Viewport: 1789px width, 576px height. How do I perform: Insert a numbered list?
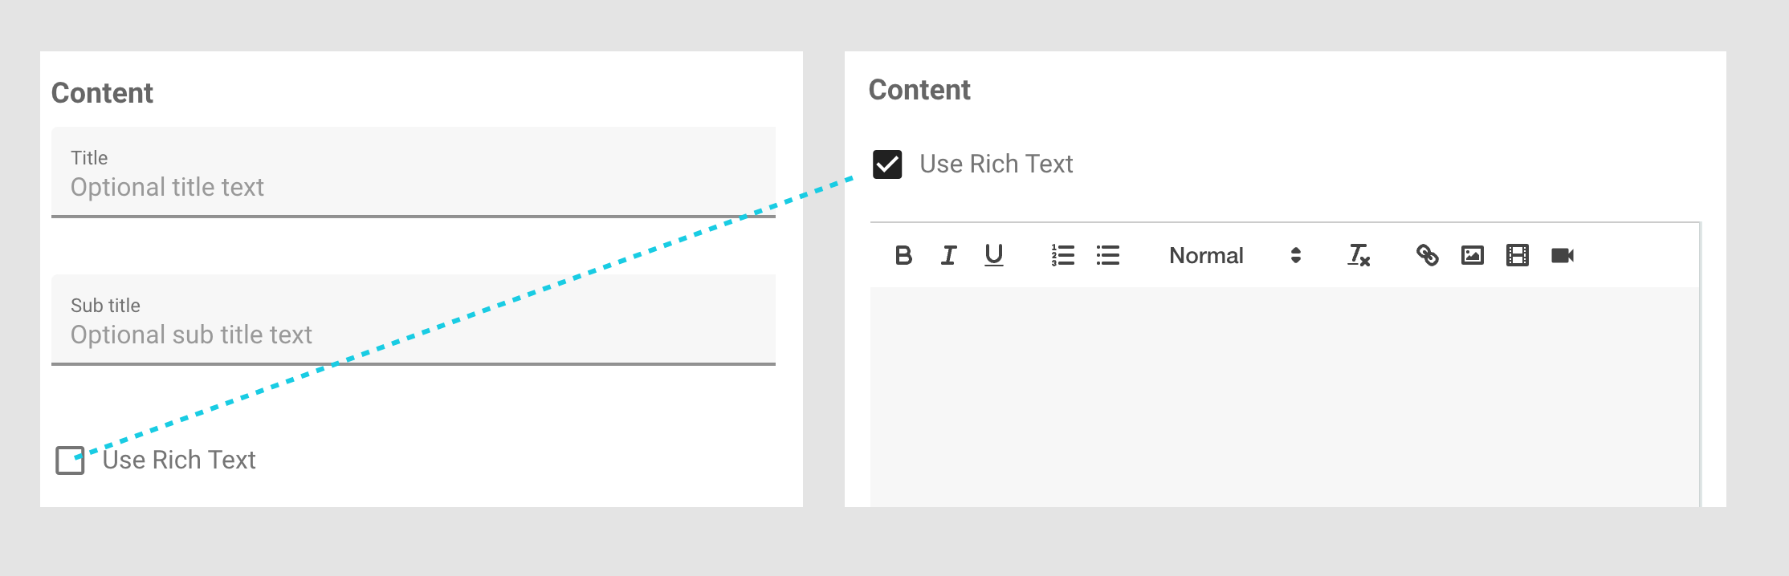point(1062,256)
